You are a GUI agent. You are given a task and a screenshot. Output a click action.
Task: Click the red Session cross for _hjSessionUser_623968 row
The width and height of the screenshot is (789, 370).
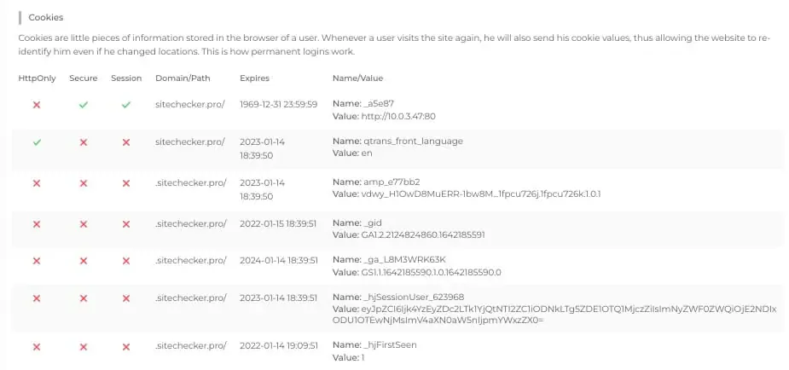(125, 298)
